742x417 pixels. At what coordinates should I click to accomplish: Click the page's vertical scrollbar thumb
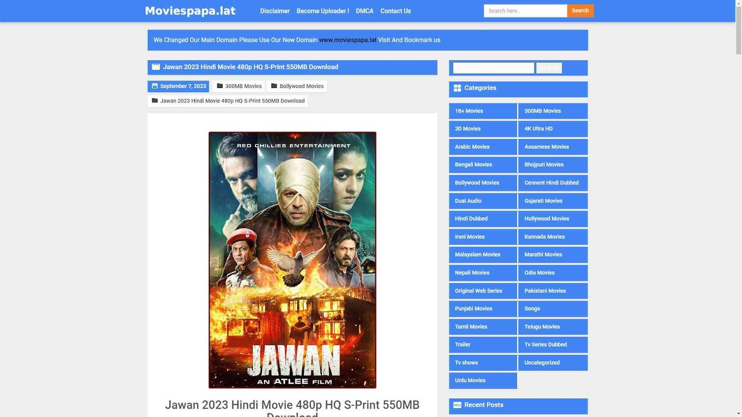[738, 28]
